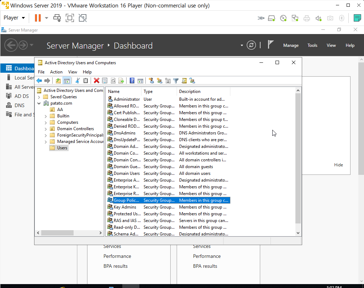The height and width of the screenshot is (288, 364).
Task: Click the network adapter icon in VMware
Action: (x=295, y=18)
